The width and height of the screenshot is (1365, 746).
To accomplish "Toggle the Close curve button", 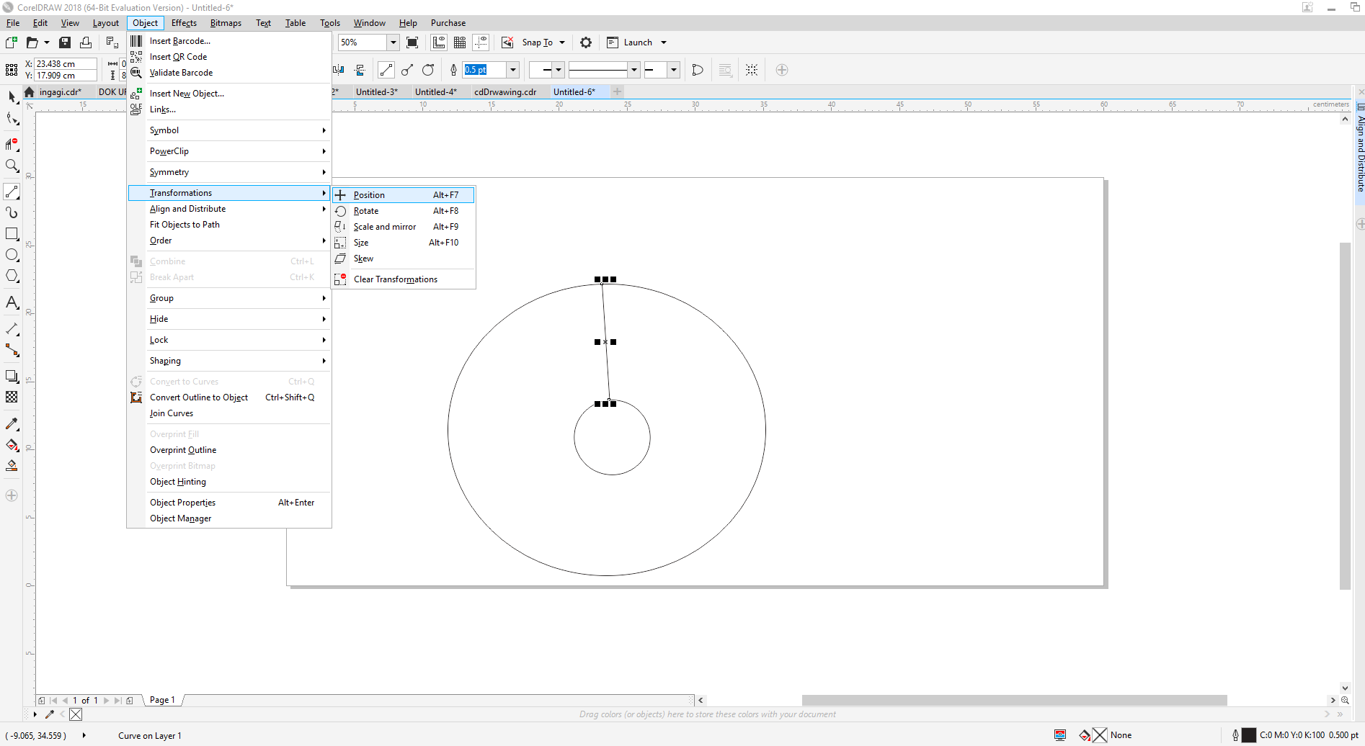I will tap(698, 70).
